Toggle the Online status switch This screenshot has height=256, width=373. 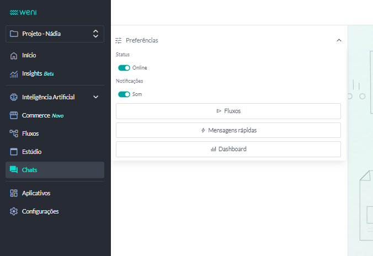click(x=124, y=68)
